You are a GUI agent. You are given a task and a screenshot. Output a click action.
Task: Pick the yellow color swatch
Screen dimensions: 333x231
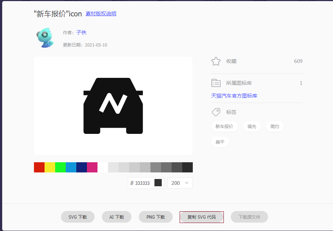tap(50, 167)
